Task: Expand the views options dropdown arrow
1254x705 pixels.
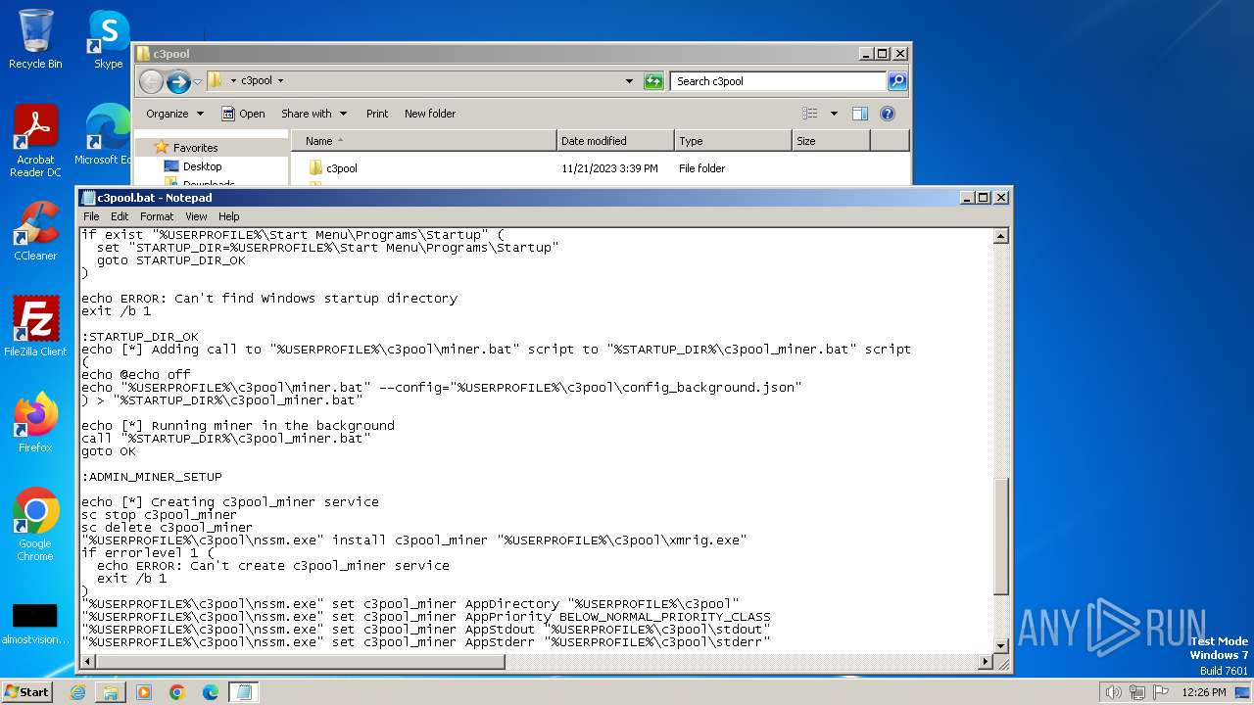Action: (834, 114)
